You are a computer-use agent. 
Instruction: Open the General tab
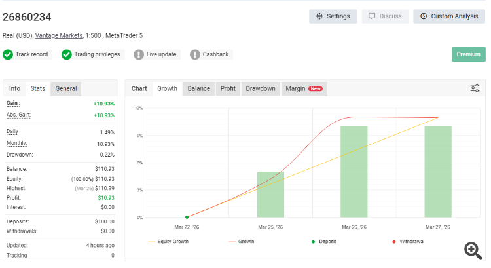[66, 88]
